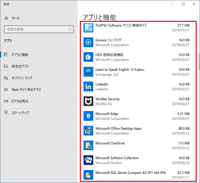Viewport: 200px width, 183px height.
Task: Click the Groove ミュージック app icon
Action: (x=88, y=42)
